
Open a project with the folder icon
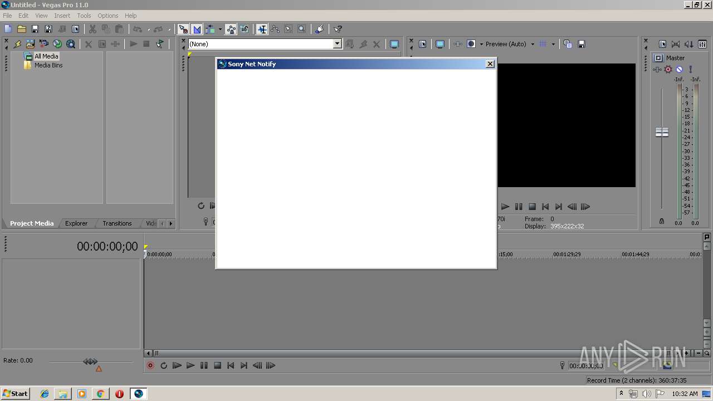click(x=21, y=29)
